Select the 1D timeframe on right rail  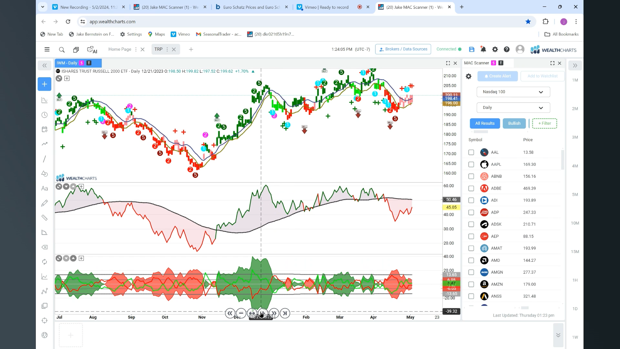coord(575,309)
